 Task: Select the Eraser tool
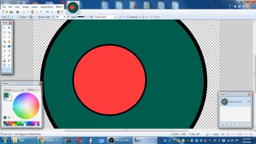(x=9, y=51)
